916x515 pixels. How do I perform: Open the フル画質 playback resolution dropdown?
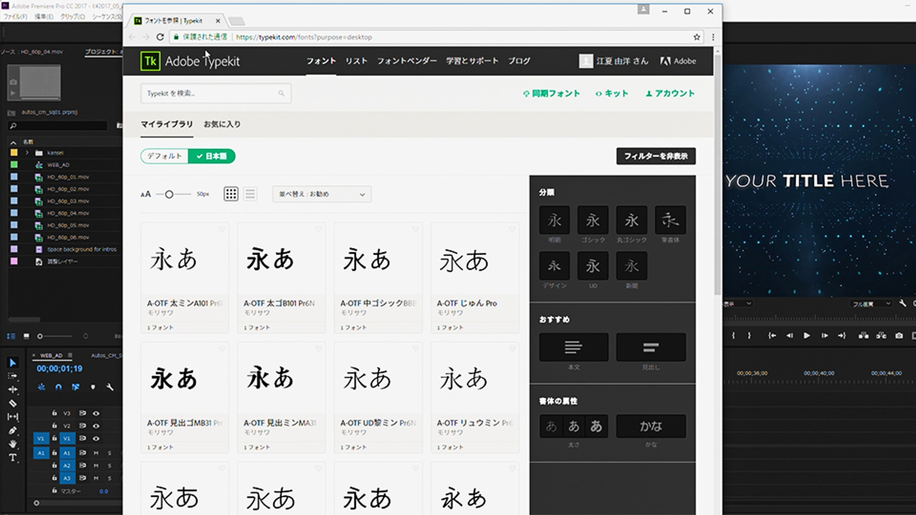(871, 304)
